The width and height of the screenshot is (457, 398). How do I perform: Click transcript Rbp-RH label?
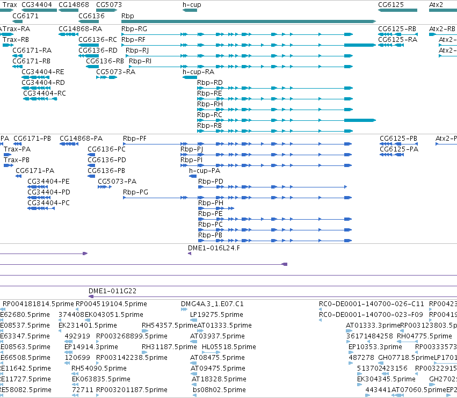[x=210, y=104]
